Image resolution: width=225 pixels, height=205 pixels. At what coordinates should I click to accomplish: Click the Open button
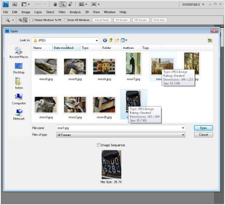pos(204,128)
